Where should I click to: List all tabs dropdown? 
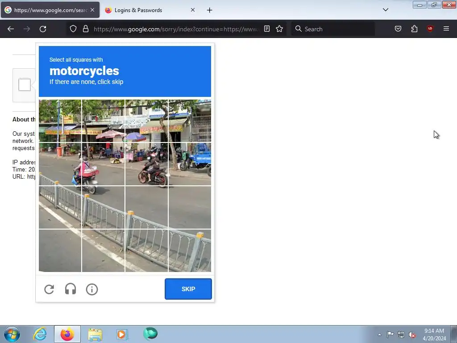pos(386,10)
